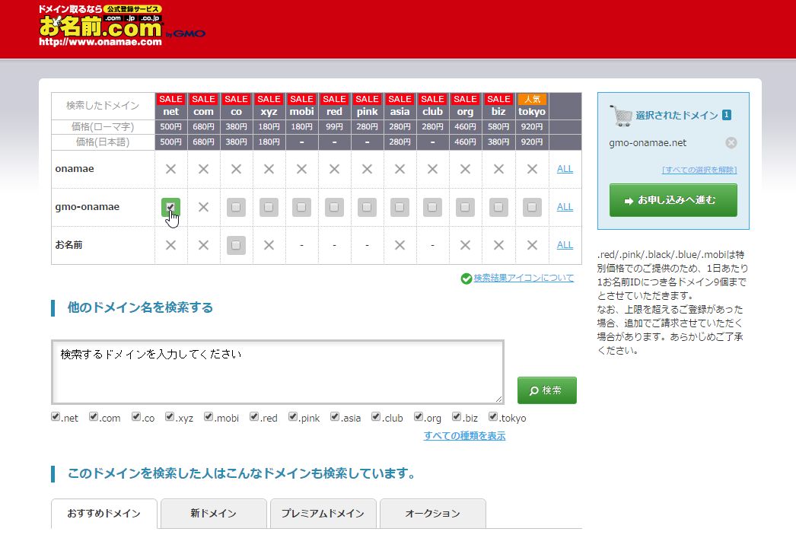This screenshot has width=796, height=535.
Task: Toggle .club search filter checkbox
Action: [376, 417]
